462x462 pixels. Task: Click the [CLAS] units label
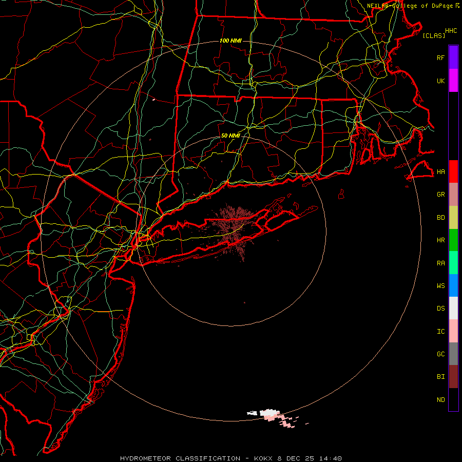coord(434,35)
